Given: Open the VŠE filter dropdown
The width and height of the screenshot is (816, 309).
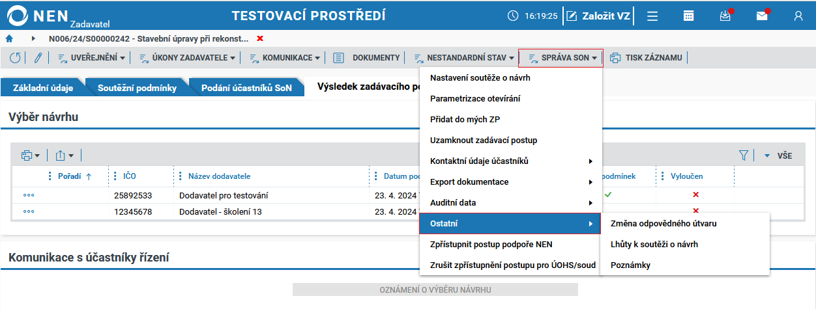Looking at the screenshot, I should point(778,155).
